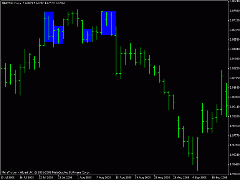This screenshot has height=180, width=240.
Task: Click the 19 Aug 2008 date label
Action: click(x=143, y=178)
